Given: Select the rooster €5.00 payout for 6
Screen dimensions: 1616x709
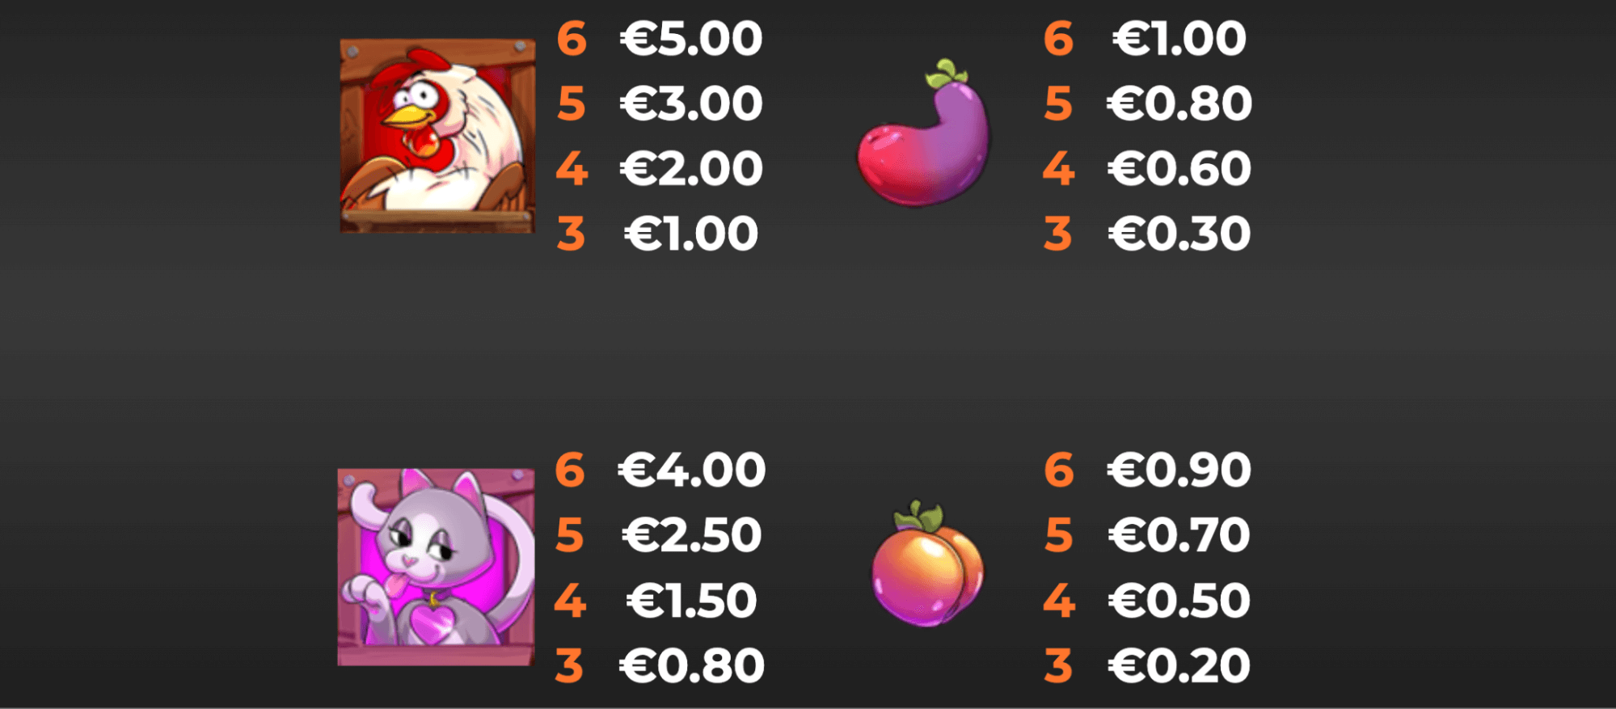Looking at the screenshot, I should tap(691, 39).
